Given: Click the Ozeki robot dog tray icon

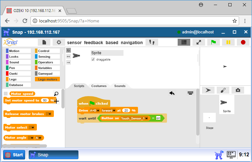Looking at the screenshot, I should (219, 155).
